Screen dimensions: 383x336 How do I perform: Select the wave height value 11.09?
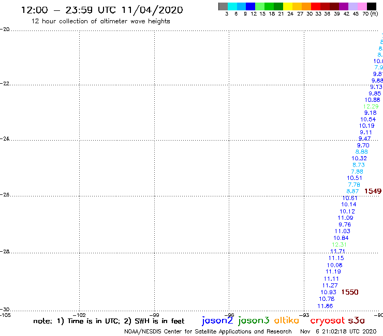[345, 218]
